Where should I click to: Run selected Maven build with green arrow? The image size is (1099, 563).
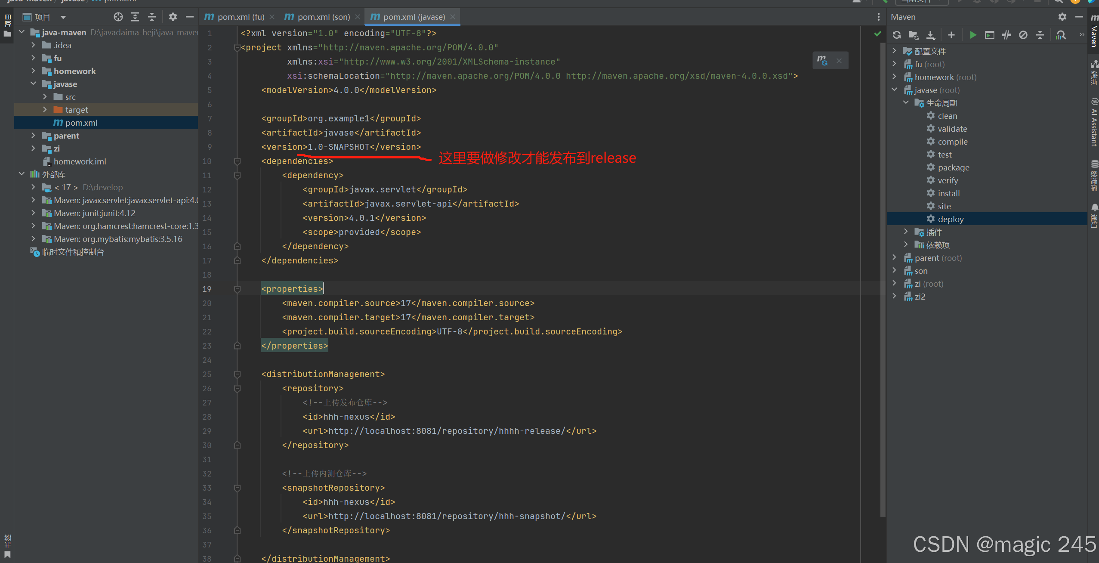tap(973, 35)
